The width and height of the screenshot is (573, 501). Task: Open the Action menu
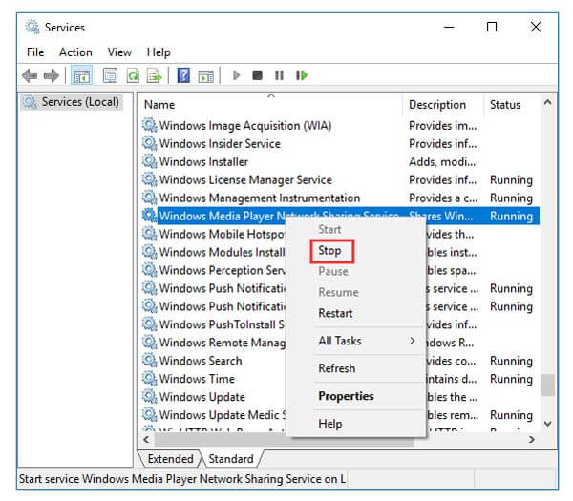(x=75, y=52)
